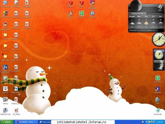The image size is (165, 124).
Task: Open the Yahoo Messenger shortcut
Action: [92, 5]
